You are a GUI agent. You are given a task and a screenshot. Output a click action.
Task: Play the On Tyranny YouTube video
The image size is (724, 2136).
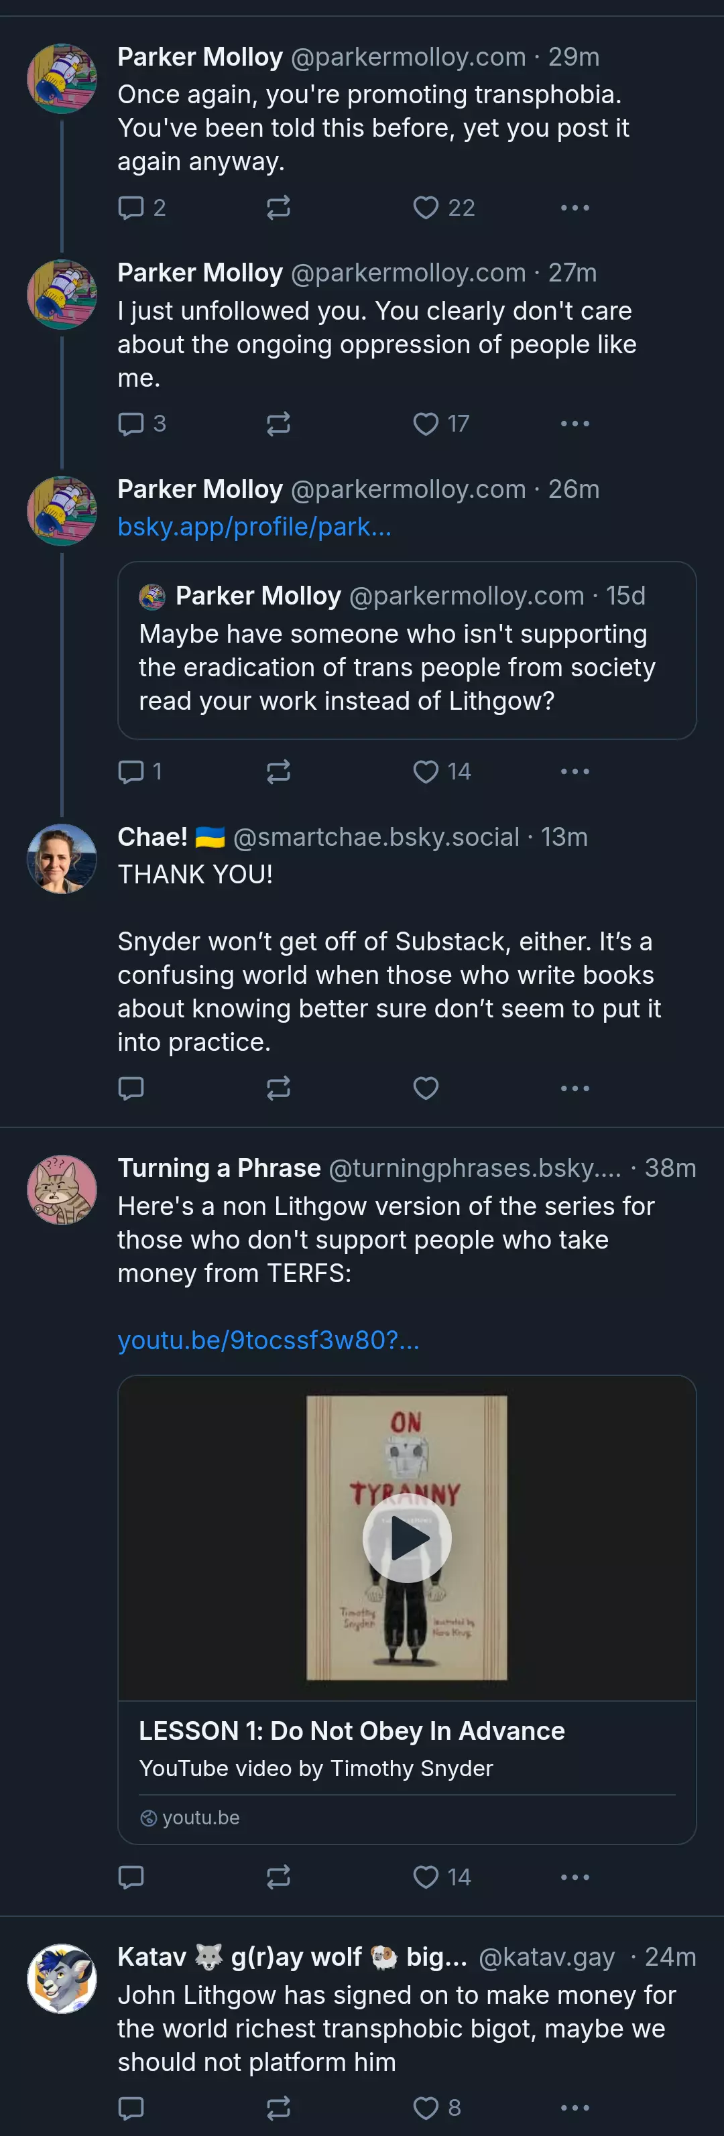406,1538
